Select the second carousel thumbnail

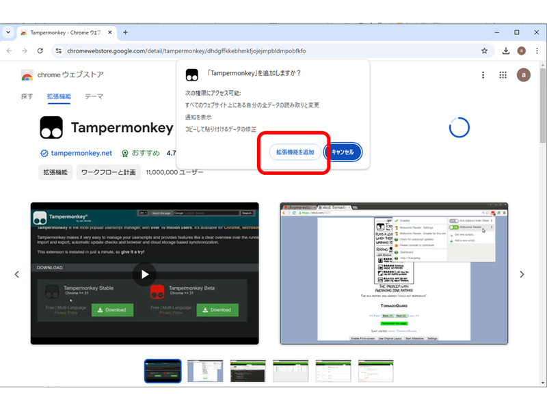click(x=205, y=371)
